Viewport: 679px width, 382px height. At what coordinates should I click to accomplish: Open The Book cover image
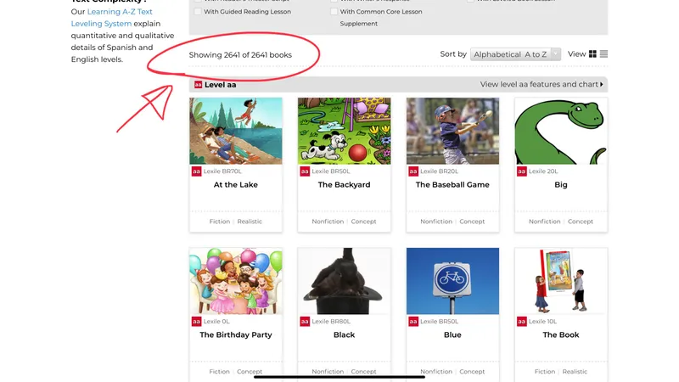click(561, 281)
